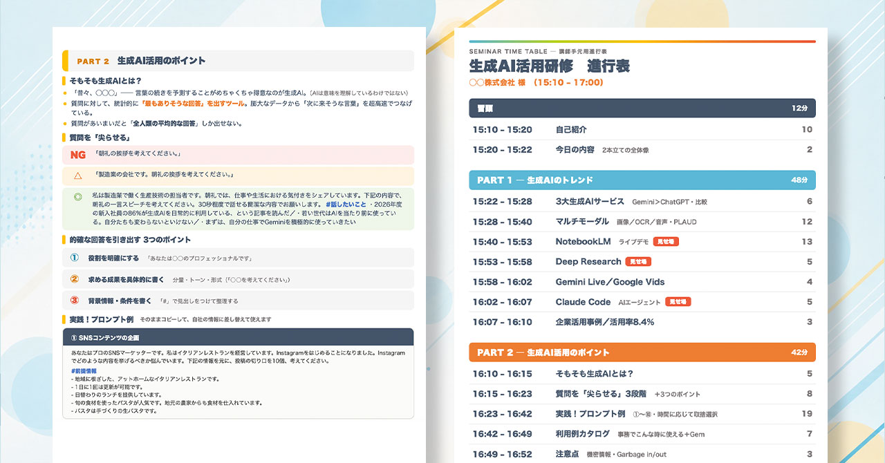This screenshot has width=885, height=463.
Task: Click the blue #話したいこと tag text
Action: click(x=346, y=205)
